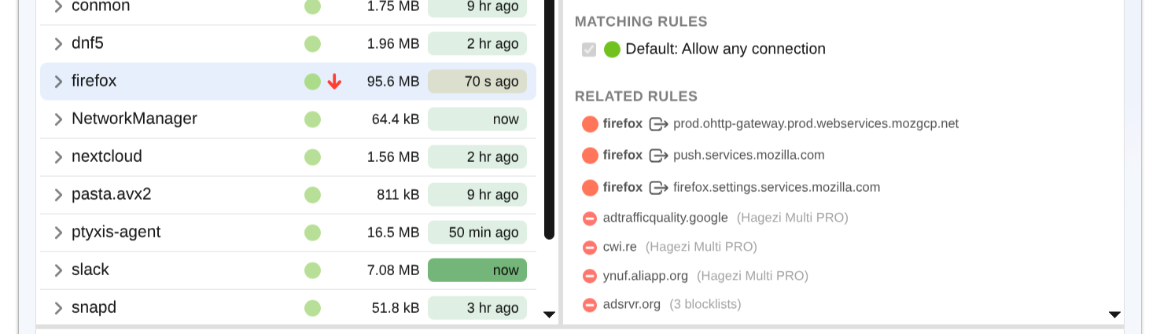Click the green status dot for snapd
The height and width of the screenshot is (334, 1160).
[x=313, y=308]
